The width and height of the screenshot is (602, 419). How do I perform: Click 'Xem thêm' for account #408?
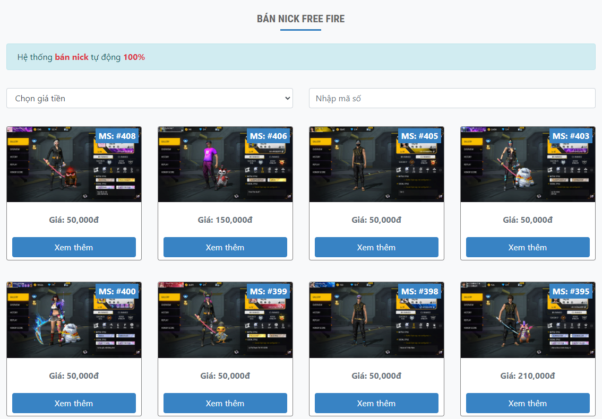74,247
